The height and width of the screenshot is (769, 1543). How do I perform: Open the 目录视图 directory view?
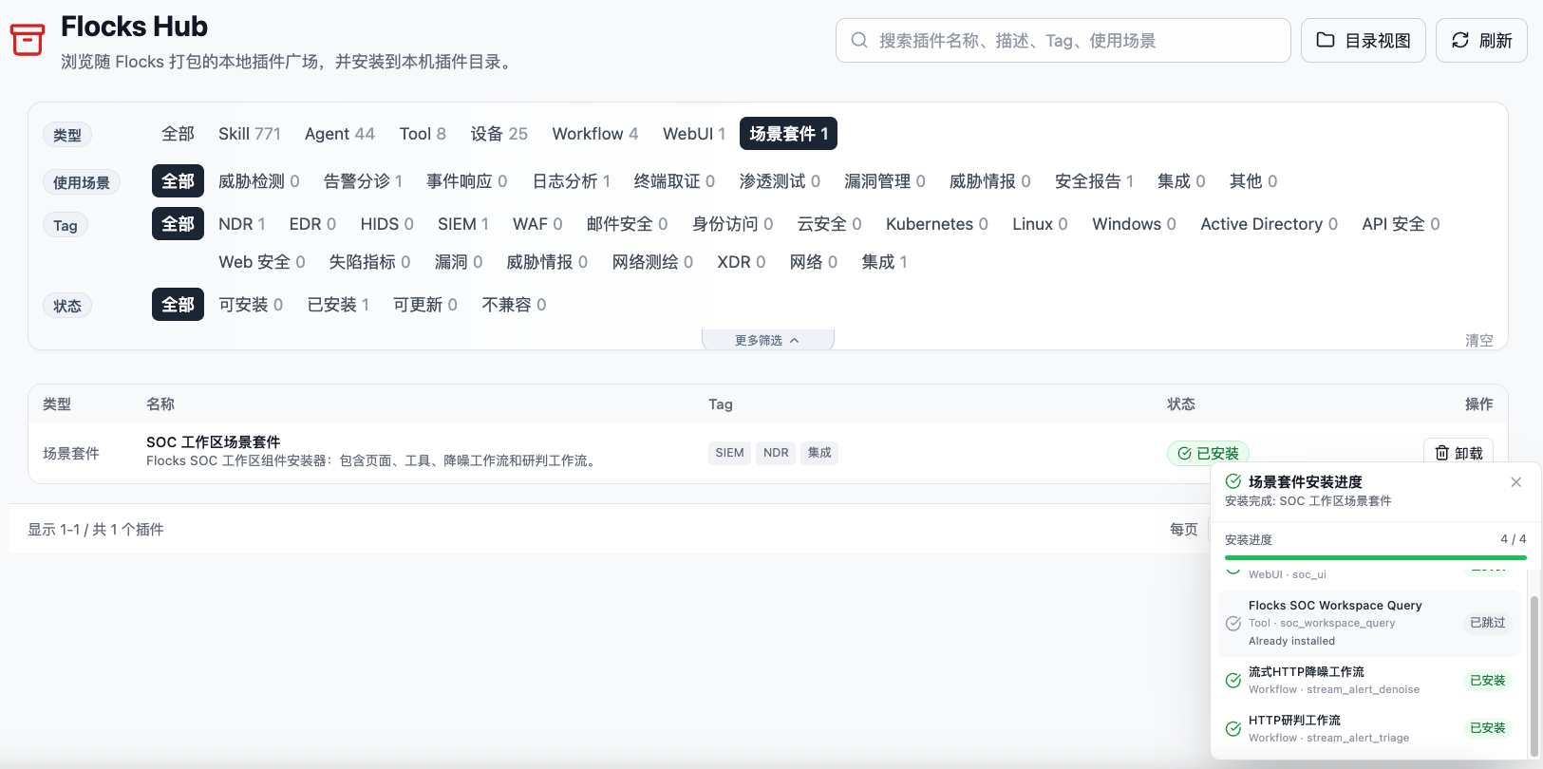point(1364,40)
